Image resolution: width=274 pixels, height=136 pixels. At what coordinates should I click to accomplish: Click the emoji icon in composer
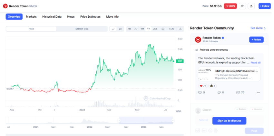(x=210, y=130)
